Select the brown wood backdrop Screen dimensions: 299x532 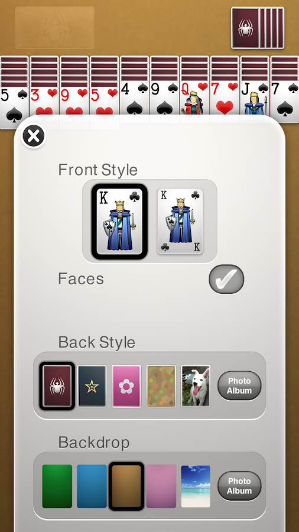pyautogui.click(x=126, y=486)
